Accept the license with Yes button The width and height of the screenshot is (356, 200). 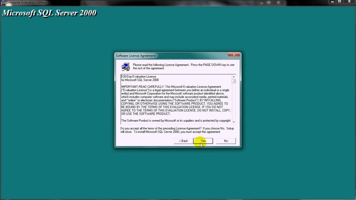pos(203,141)
